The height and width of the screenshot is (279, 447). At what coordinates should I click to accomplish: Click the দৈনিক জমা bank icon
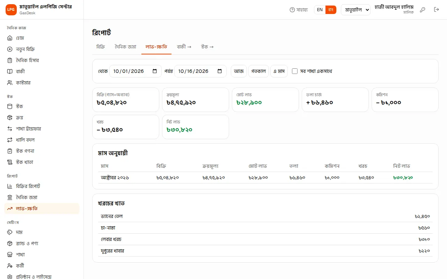pos(10,197)
